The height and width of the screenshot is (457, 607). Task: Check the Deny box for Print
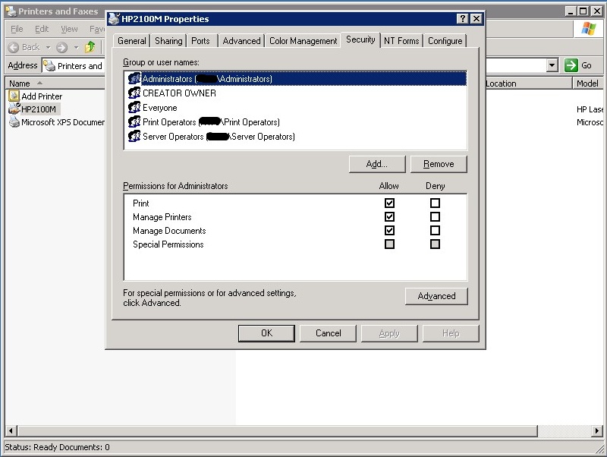[435, 203]
